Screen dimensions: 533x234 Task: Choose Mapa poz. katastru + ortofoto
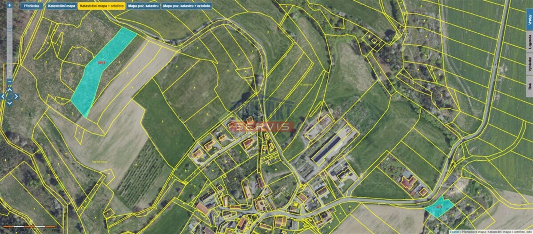pos(186,6)
